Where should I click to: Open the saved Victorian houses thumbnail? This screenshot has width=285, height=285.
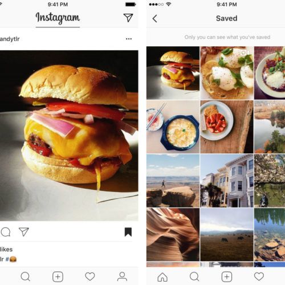pos(227,181)
